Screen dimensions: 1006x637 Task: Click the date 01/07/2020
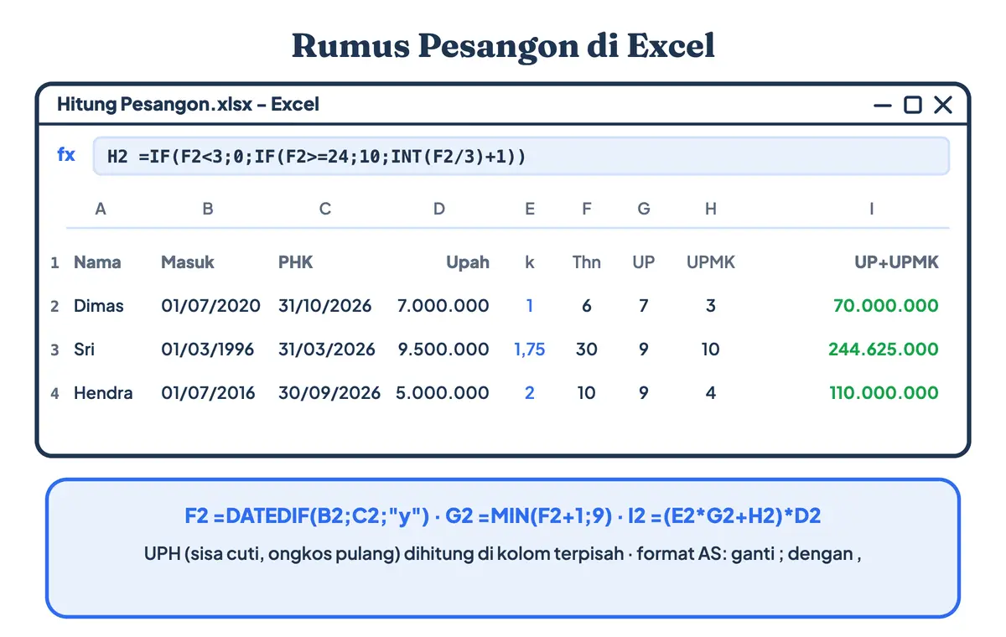(211, 306)
